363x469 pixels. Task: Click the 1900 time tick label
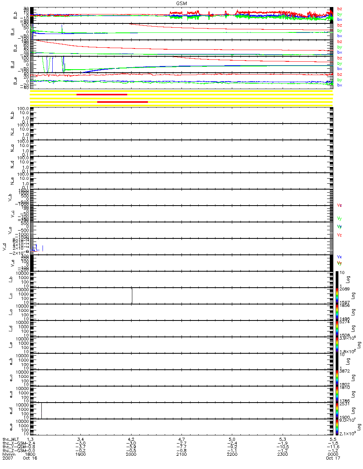click(81, 455)
